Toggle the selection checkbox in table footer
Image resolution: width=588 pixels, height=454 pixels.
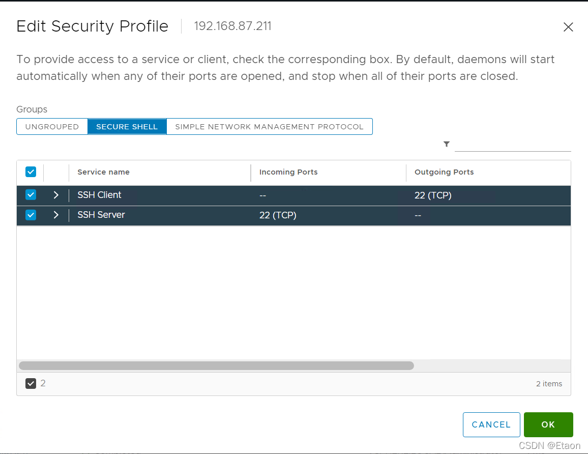pyautogui.click(x=31, y=383)
